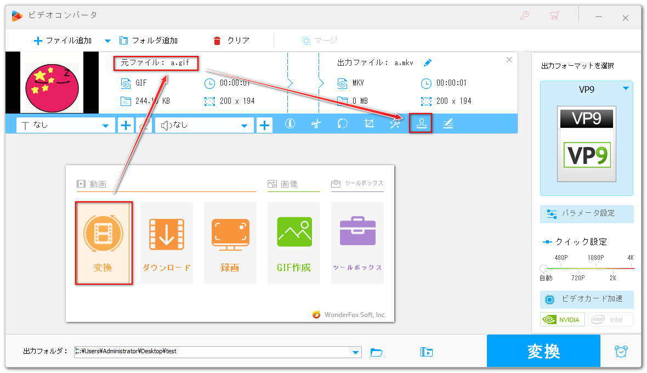Open the crop tool
This screenshot has height=373, width=647.
tap(368, 123)
